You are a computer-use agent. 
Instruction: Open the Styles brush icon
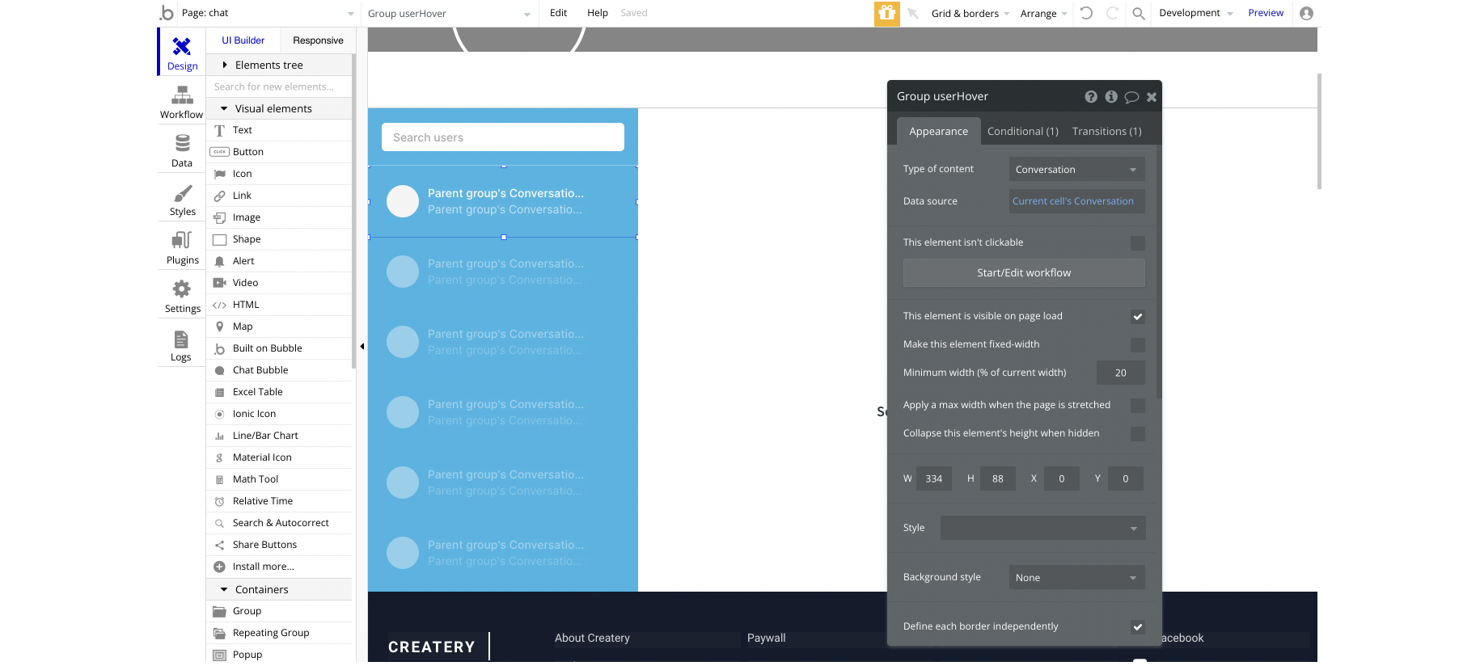pos(183,193)
